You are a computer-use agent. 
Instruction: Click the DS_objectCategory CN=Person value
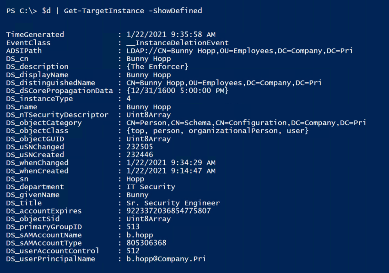[x=246, y=123]
